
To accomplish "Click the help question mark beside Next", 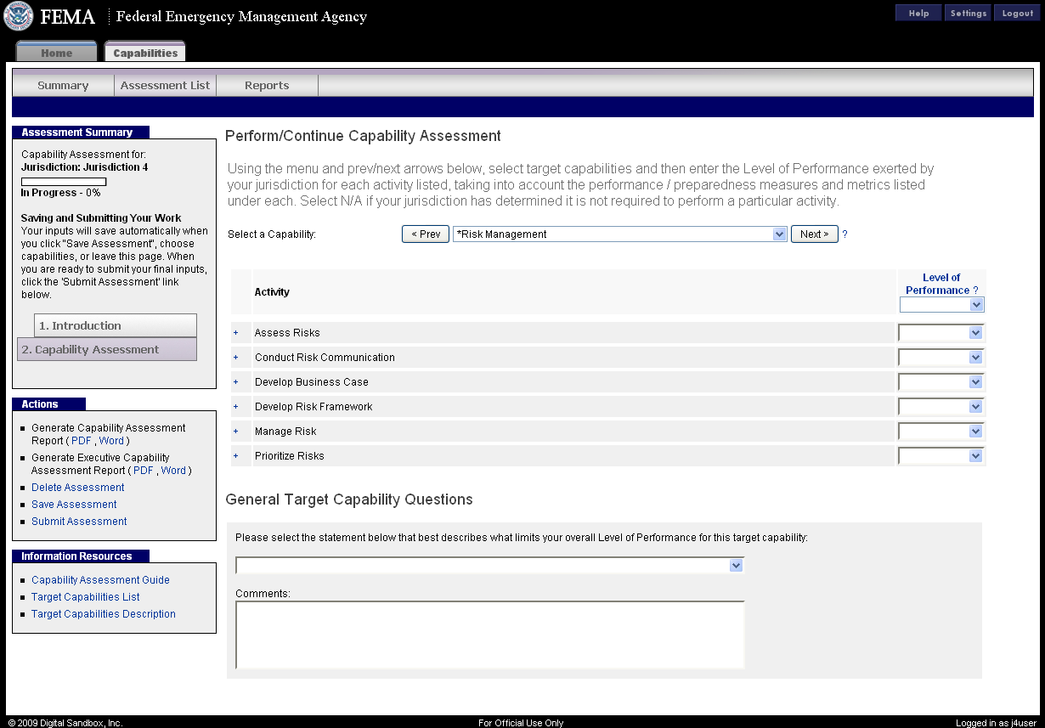I will pyautogui.click(x=844, y=234).
